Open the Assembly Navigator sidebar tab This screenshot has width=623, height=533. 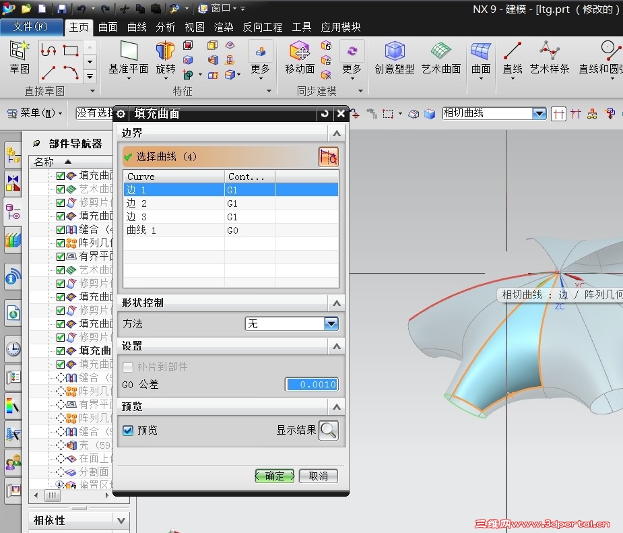coord(13,154)
